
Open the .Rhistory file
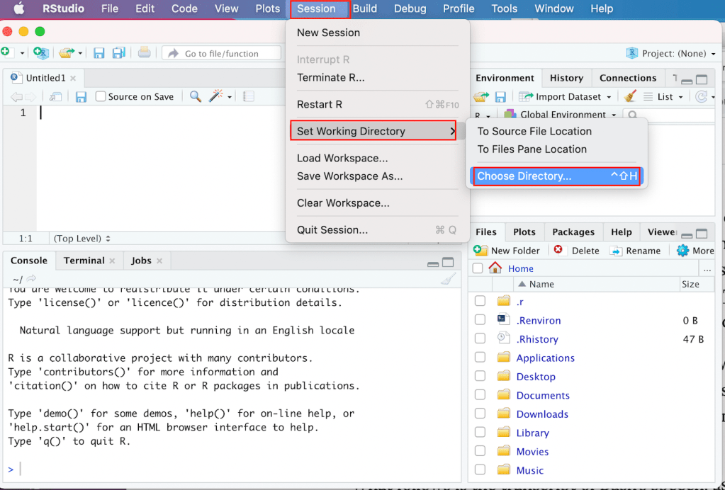click(536, 339)
